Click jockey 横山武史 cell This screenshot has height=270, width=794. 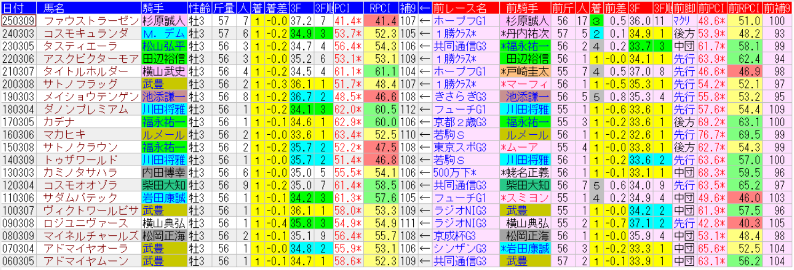(x=163, y=71)
